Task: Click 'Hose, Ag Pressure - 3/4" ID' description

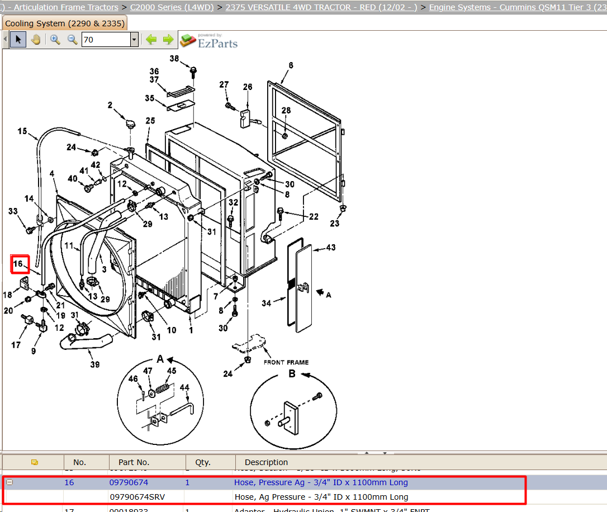Action: [x=321, y=496]
